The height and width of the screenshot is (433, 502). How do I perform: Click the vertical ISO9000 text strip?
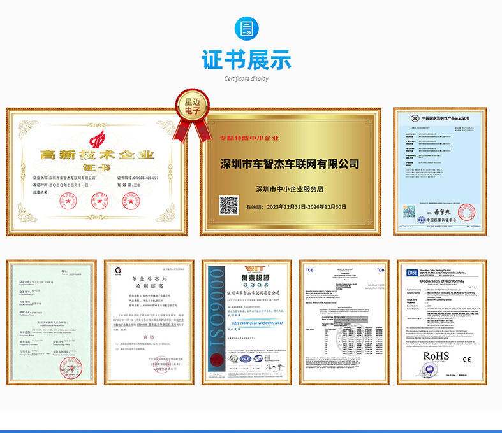[x=216, y=321]
